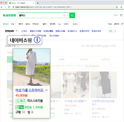The image size is (124, 122).
Task: Click the lock icon in address bar
Action: pyautogui.click(x=14, y=7)
